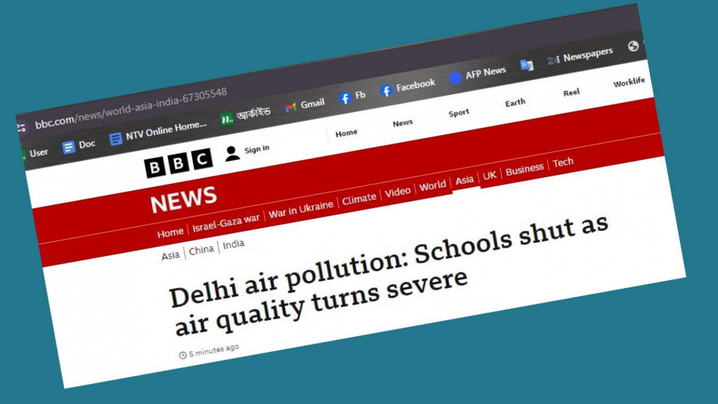The image size is (718, 404).
Task: Click the BBC blocks logo
Action: point(178,163)
